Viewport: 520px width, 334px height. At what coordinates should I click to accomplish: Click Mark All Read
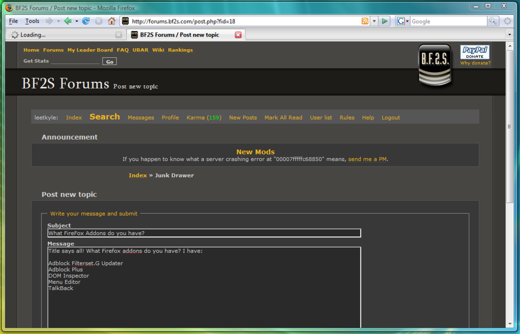click(x=283, y=118)
